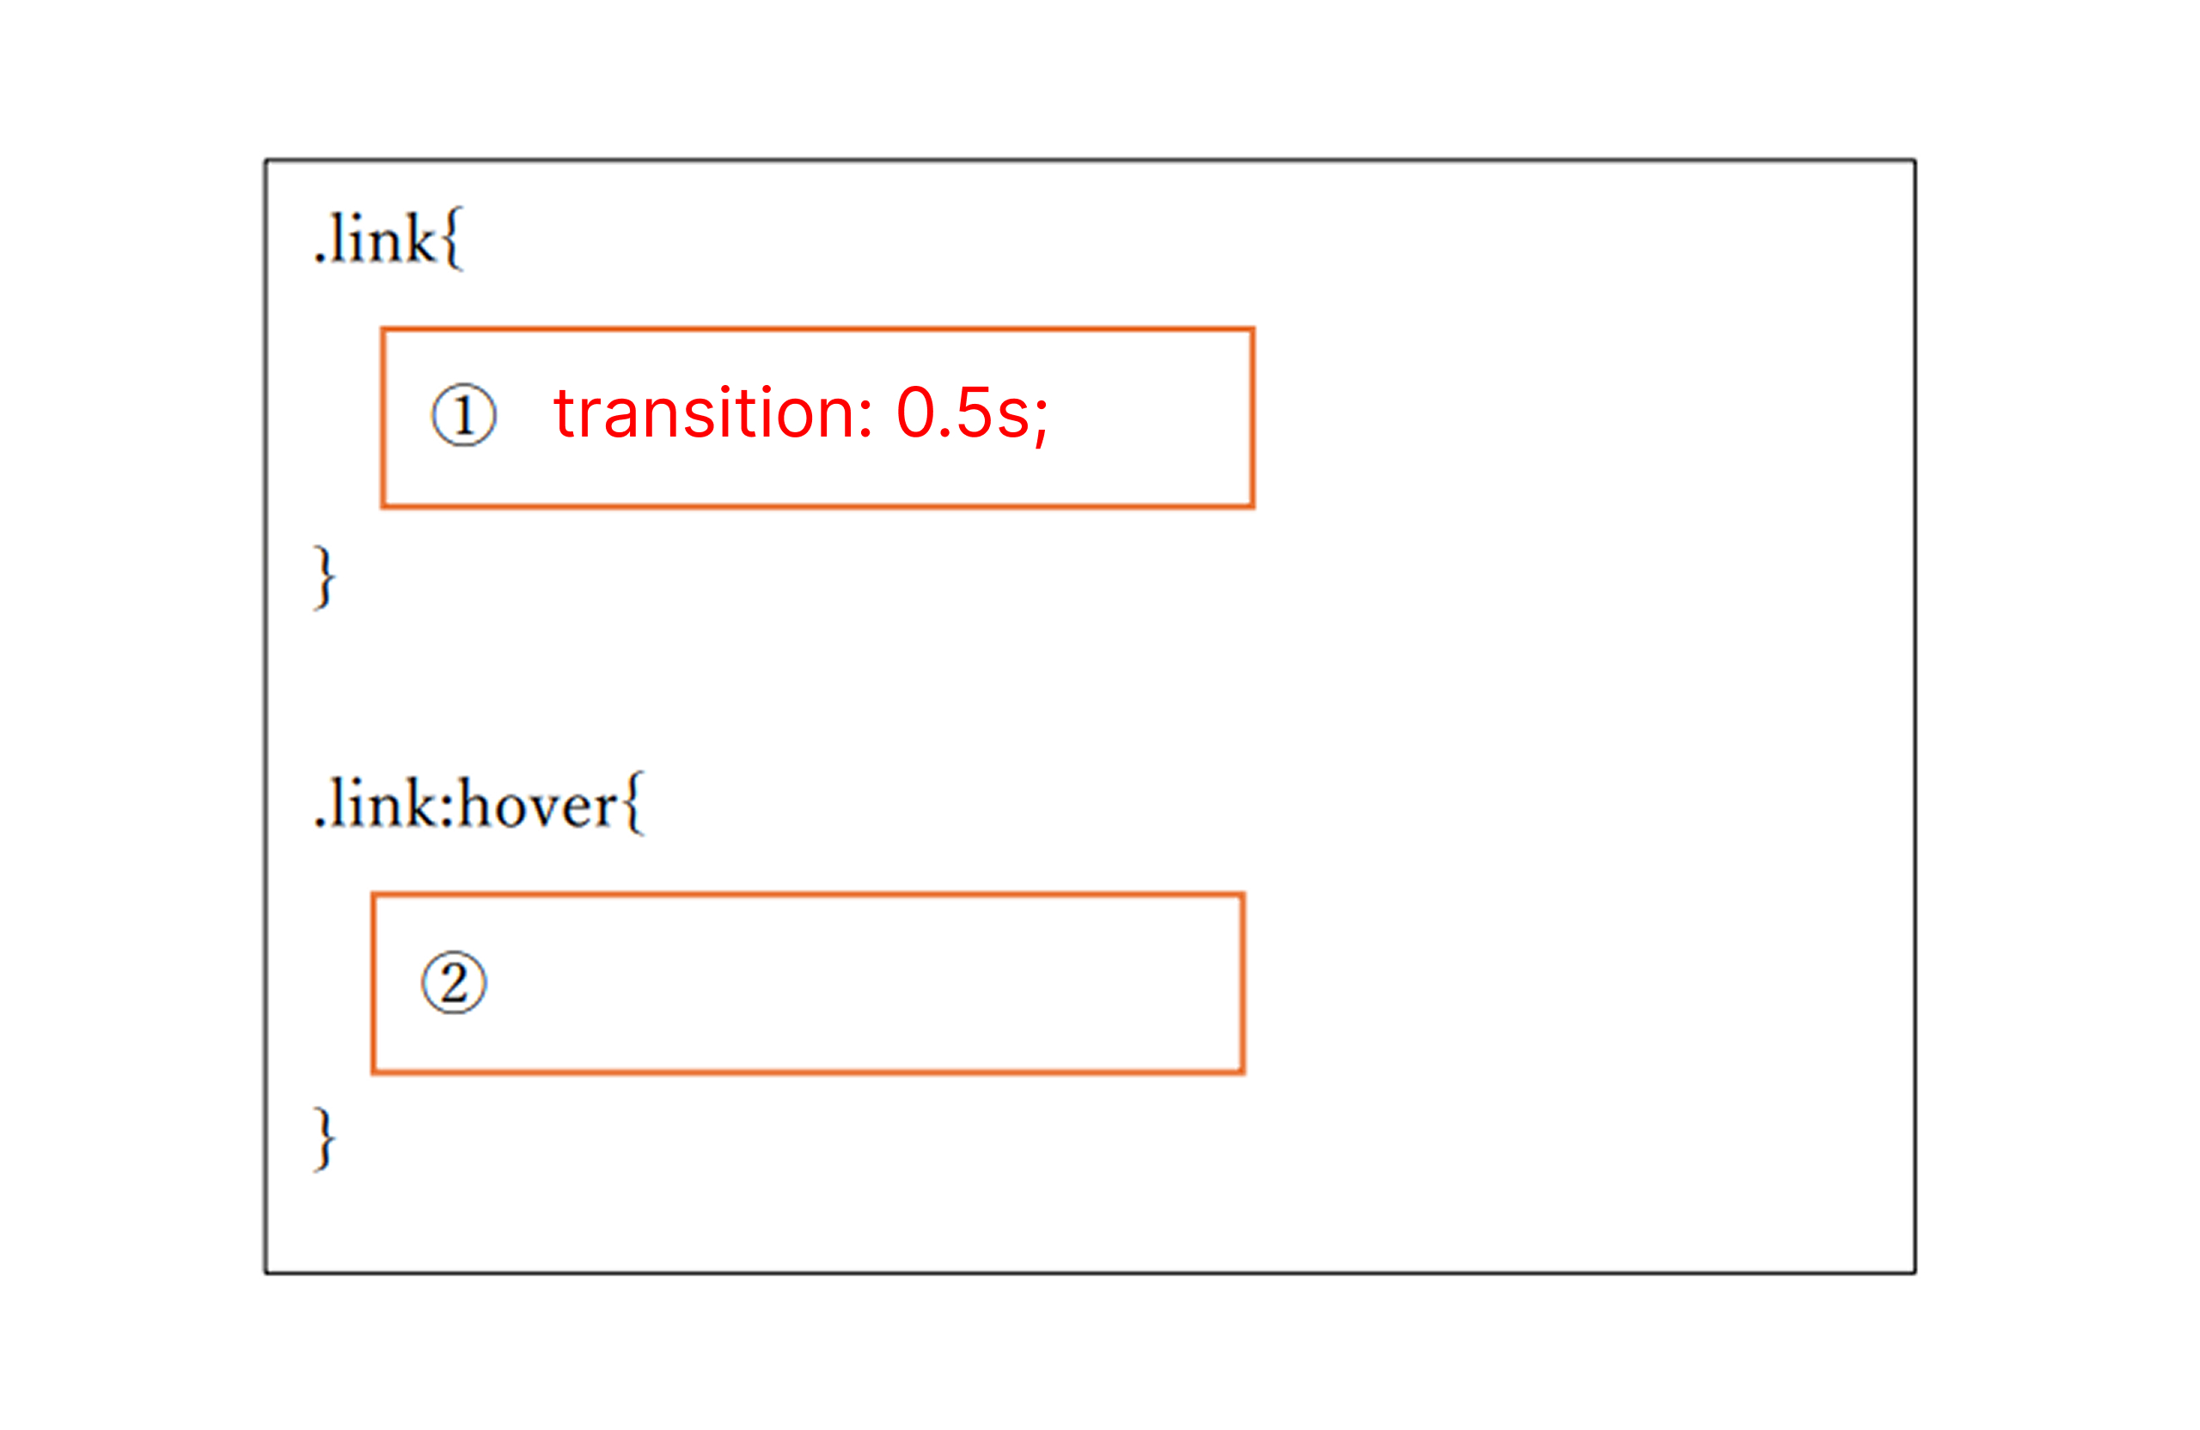The image size is (2200, 1430).
Task: Click the leading dot of ".link:hover"
Action: [x=320, y=822]
